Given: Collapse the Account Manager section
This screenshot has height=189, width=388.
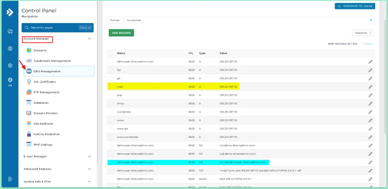Looking at the screenshot, I should [x=89, y=39].
